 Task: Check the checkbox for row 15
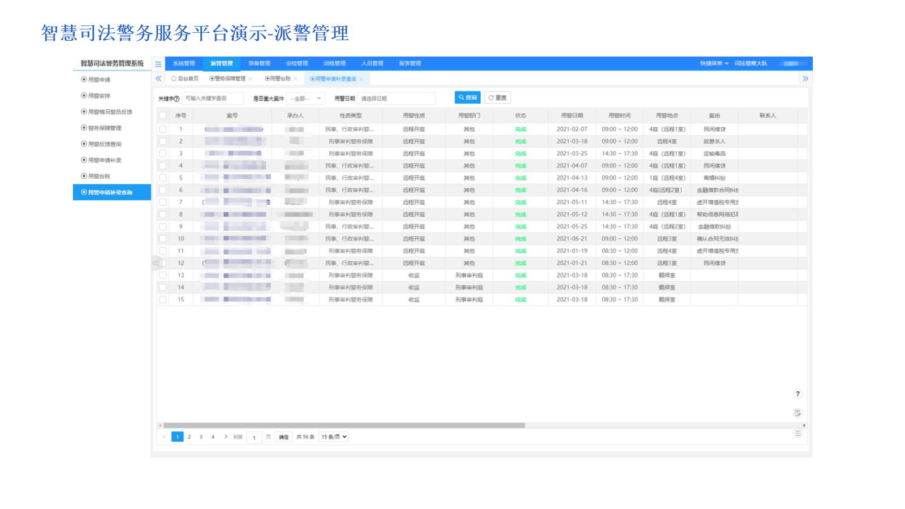163,300
